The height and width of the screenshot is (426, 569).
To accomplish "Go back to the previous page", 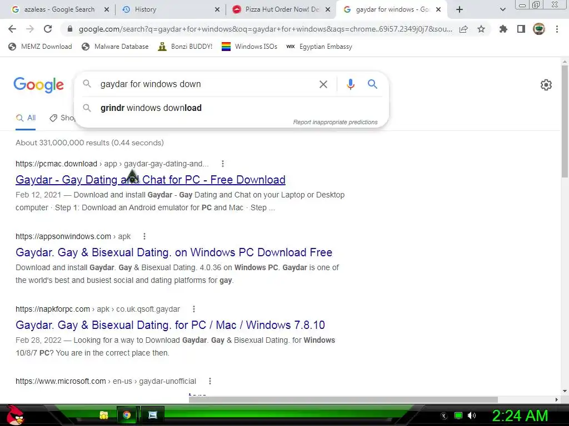I will pyautogui.click(x=12, y=29).
